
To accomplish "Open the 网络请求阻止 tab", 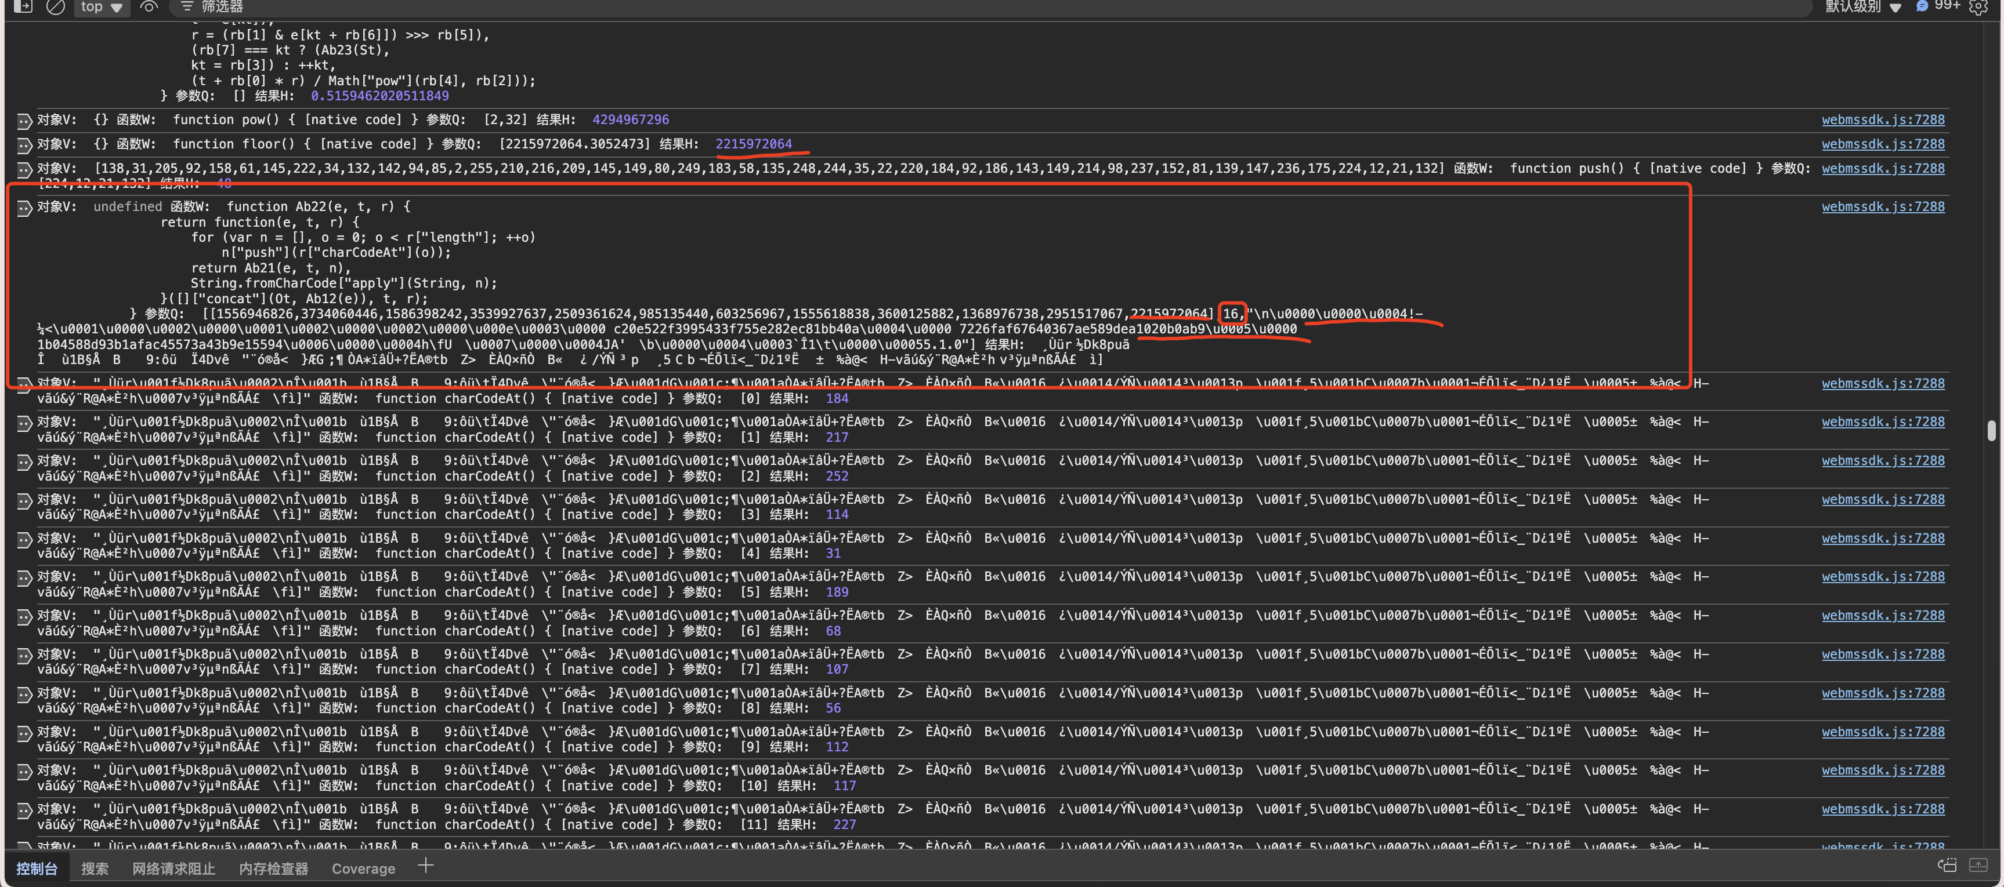I will point(173,868).
